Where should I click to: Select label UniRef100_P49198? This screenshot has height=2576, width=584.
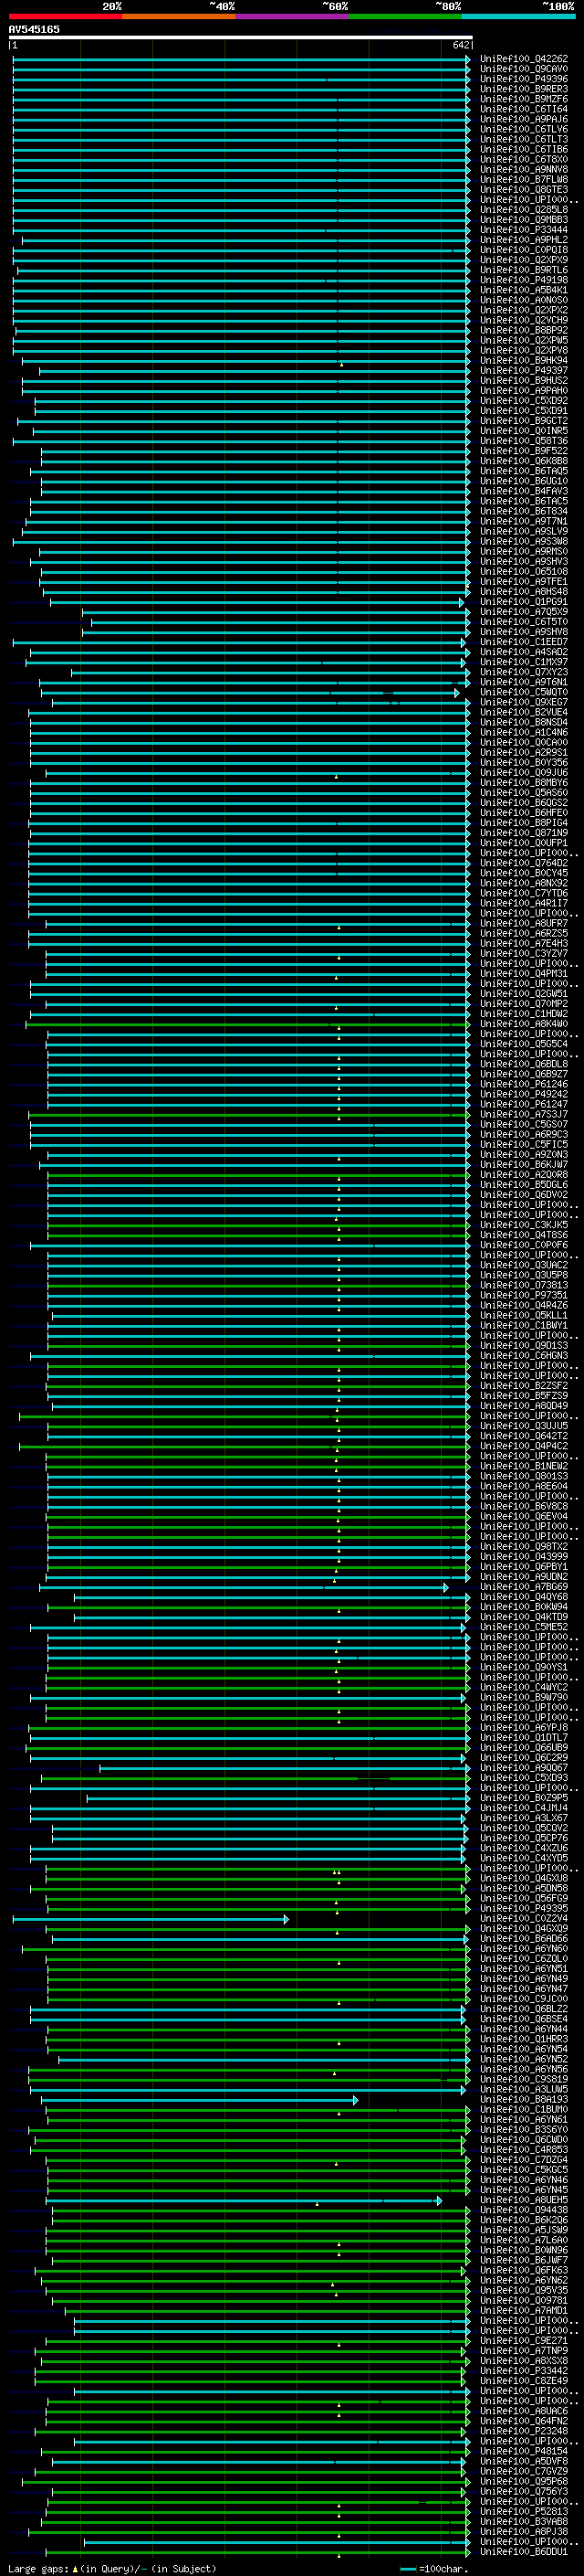pyautogui.click(x=524, y=280)
